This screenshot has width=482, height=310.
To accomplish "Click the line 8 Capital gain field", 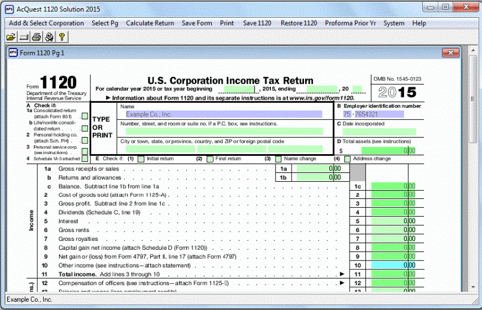I will tap(393, 247).
